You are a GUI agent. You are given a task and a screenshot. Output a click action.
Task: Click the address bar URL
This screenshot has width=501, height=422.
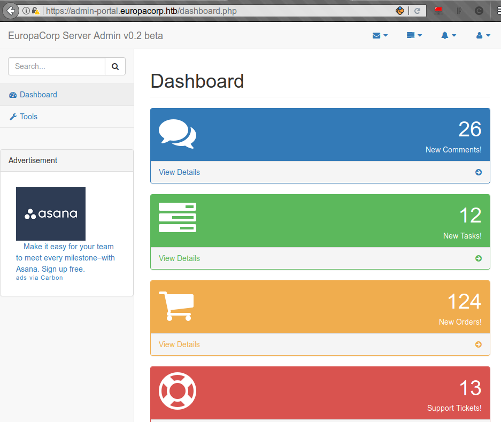[x=141, y=11]
